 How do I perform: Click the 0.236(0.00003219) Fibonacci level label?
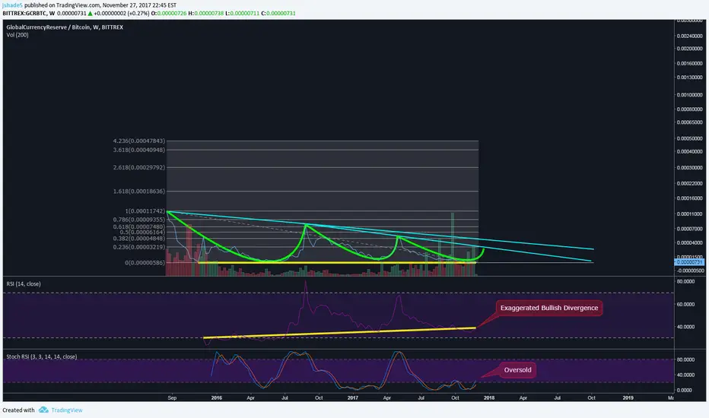click(138, 247)
